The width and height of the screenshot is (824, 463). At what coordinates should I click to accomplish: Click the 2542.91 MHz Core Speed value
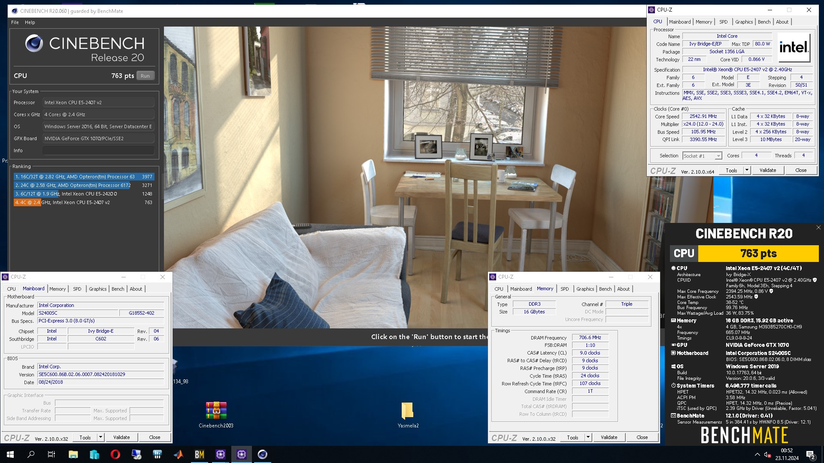pyautogui.click(x=703, y=116)
